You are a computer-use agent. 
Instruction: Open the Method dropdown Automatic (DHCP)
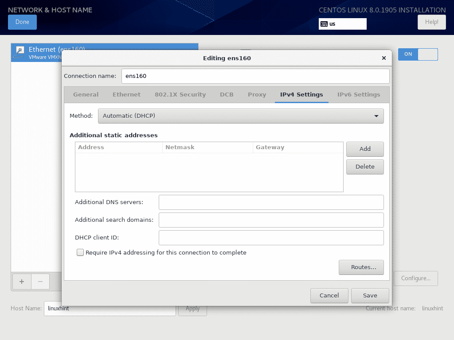click(241, 116)
